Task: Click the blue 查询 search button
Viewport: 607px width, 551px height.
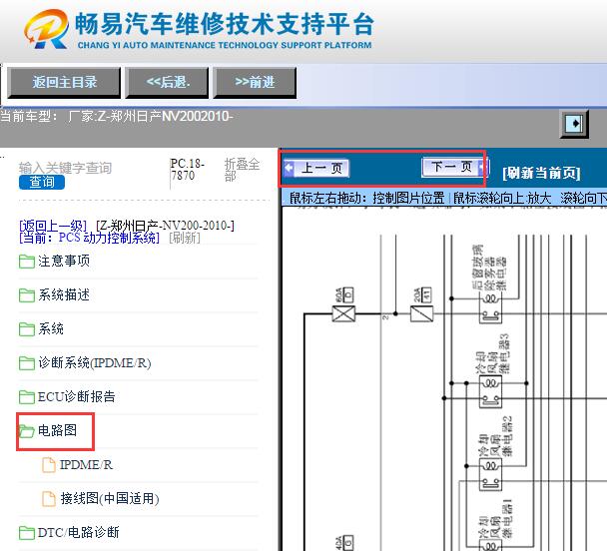Action: pyautogui.click(x=42, y=182)
